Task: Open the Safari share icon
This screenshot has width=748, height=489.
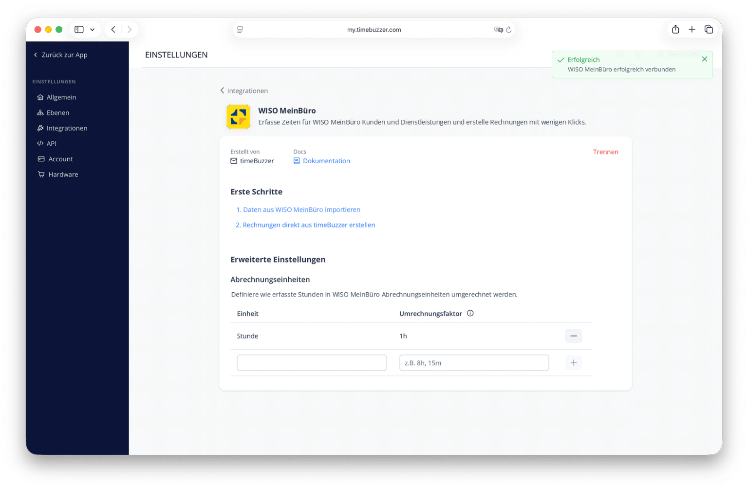Action: click(x=675, y=29)
